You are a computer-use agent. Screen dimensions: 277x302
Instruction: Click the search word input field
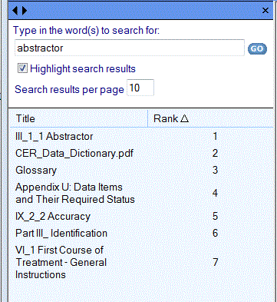click(x=130, y=48)
